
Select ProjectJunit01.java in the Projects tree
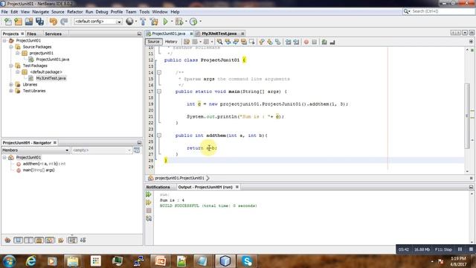click(x=53, y=60)
